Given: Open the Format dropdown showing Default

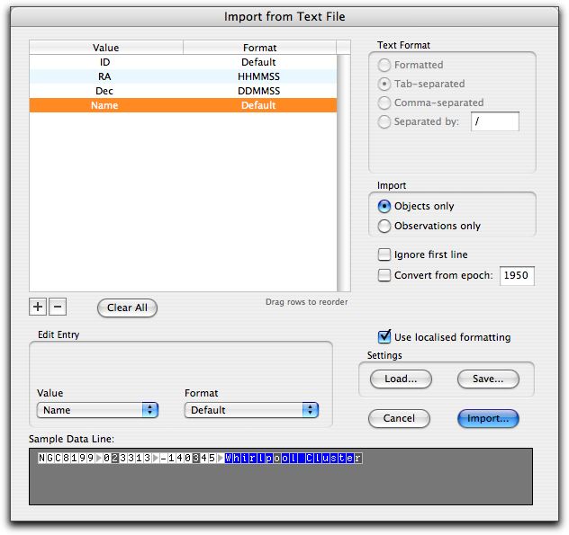Looking at the screenshot, I should tap(251, 410).
